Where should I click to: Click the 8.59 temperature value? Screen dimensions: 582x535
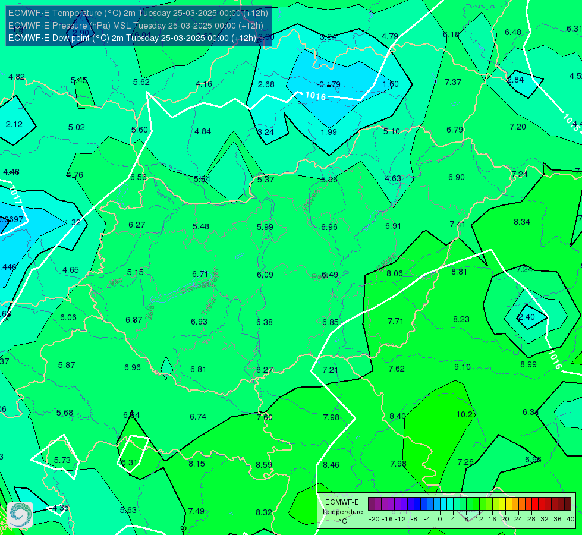[x=264, y=465]
